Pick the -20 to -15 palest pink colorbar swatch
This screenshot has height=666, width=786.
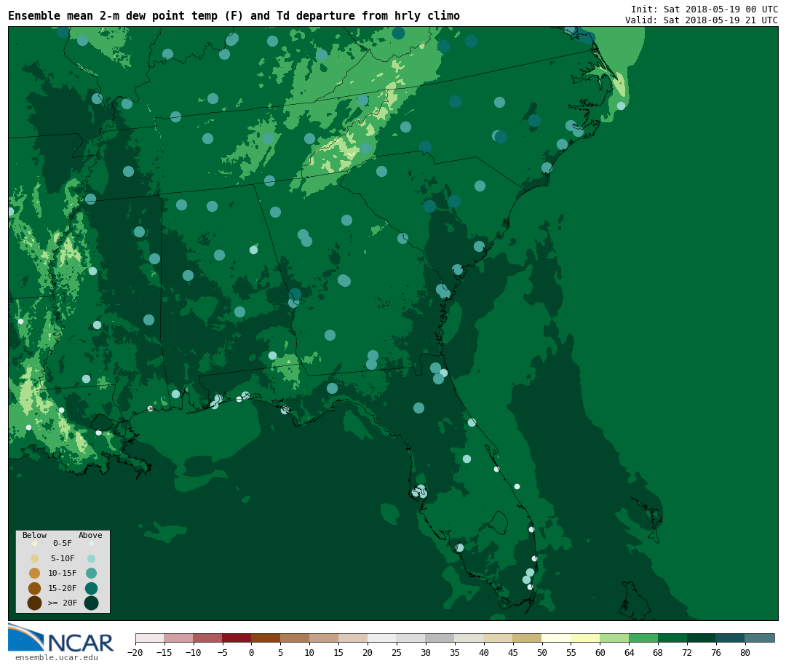click(150, 638)
